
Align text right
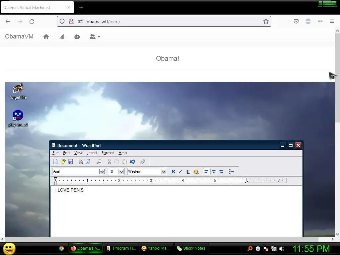click(221, 172)
